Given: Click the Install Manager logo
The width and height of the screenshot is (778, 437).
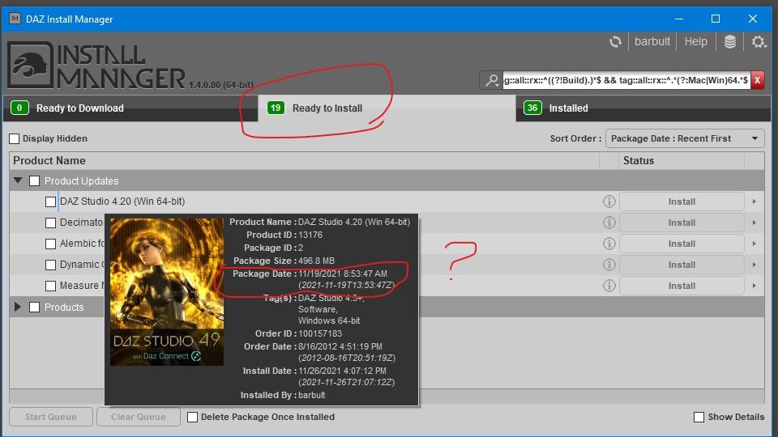Looking at the screenshot, I should (x=96, y=66).
